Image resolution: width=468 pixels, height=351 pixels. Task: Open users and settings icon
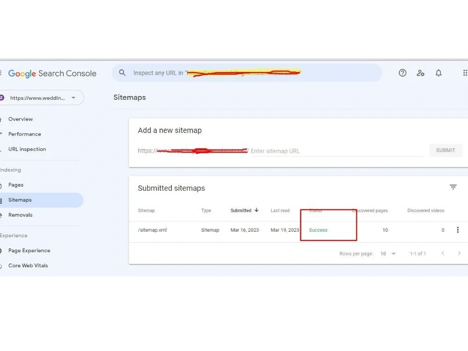click(x=421, y=73)
